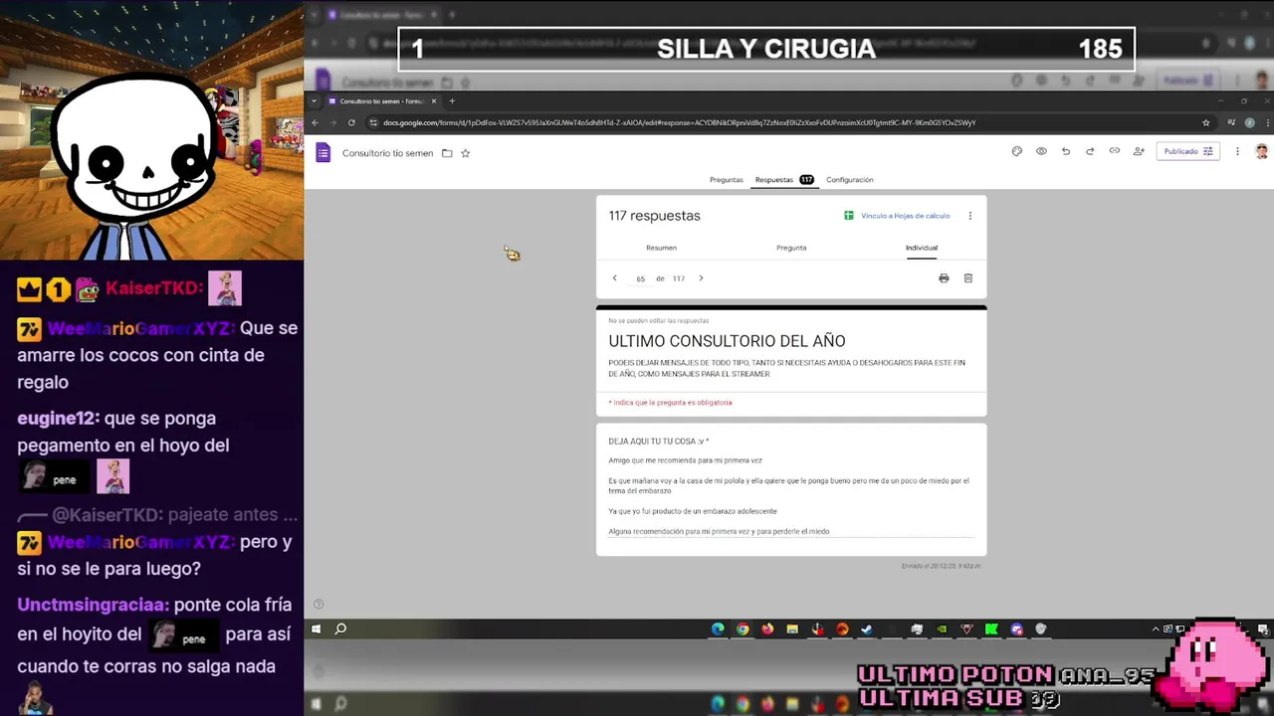Switch to Google Chrome in the taskbar
This screenshot has width=1274, height=716.
[x=743, y=628]
